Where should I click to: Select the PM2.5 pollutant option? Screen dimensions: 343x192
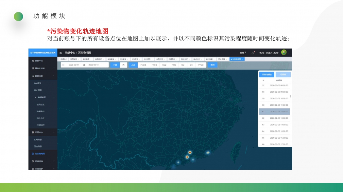pyautogui.click(x=143, y=65)
